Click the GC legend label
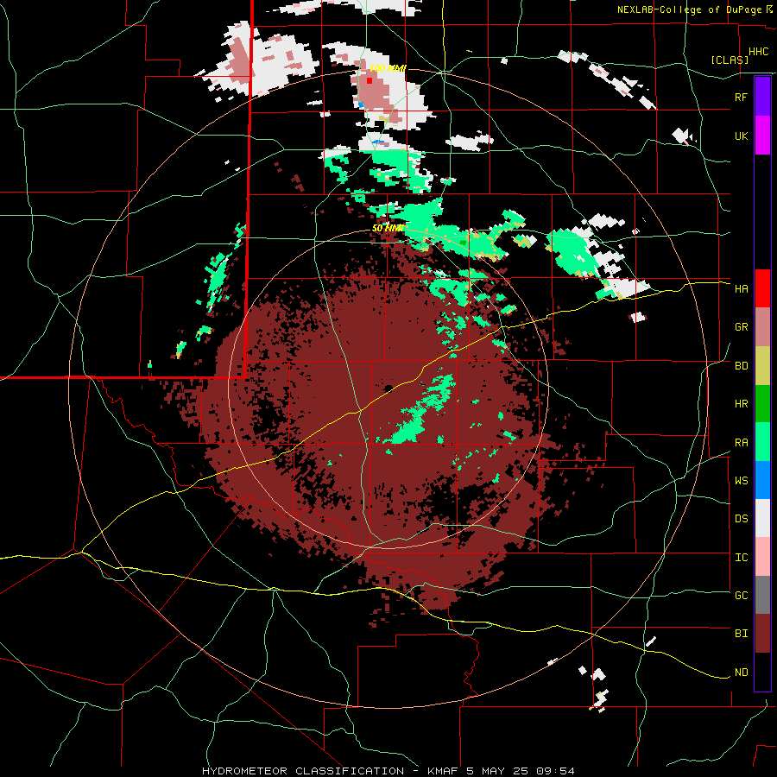This screenshot has height=777, width=777. 741,596
